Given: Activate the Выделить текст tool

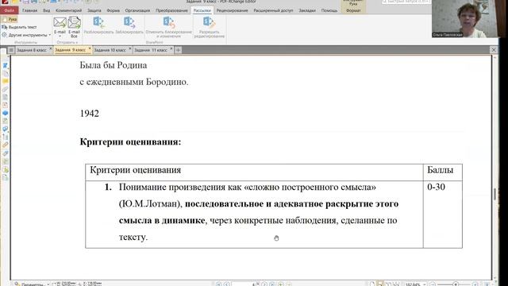Looking at the screenshot, I should click(19, 27).
